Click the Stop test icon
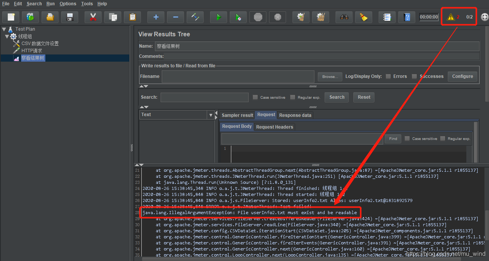489x261 pixels. click(x=258, y=17)
